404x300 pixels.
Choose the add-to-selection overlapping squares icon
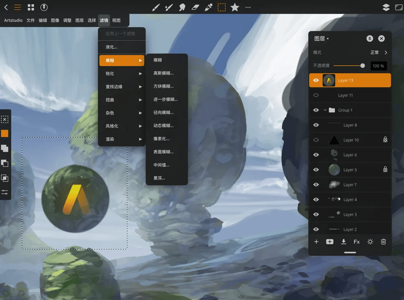tap(5, 148)
